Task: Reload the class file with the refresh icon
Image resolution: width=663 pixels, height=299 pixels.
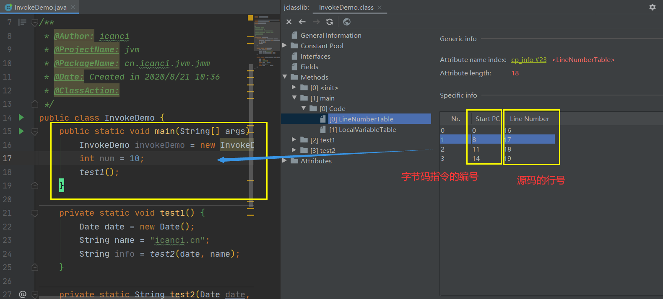Action: click(330, 22)
